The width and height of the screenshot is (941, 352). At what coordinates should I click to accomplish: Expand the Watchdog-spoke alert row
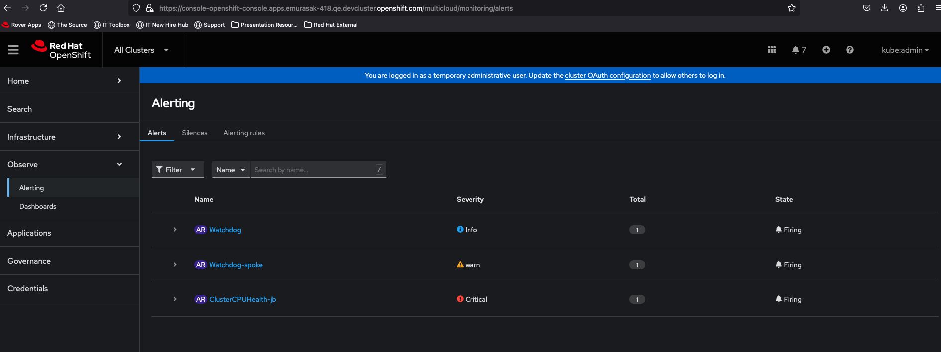coord(175,265)
